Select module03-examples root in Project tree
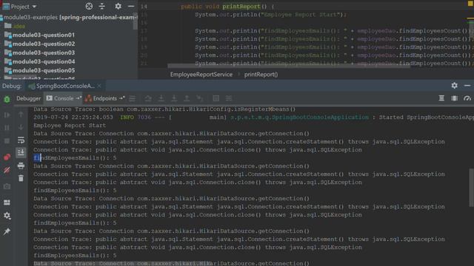 tap(68, 18)
